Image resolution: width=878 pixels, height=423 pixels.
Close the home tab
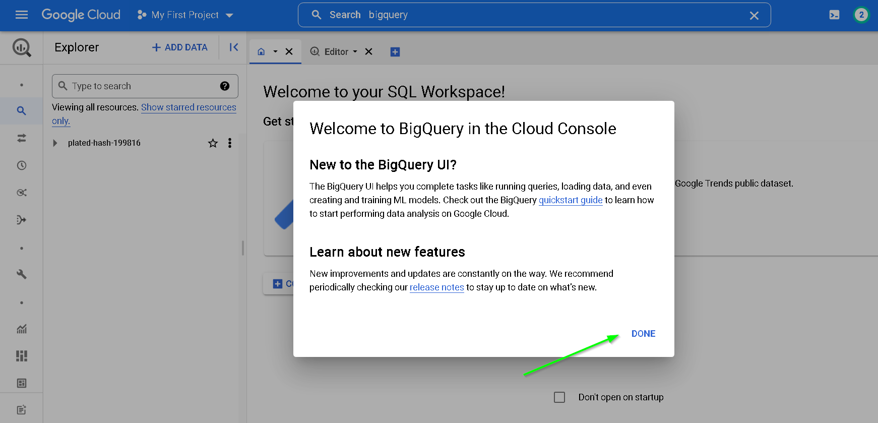[289, 51]
